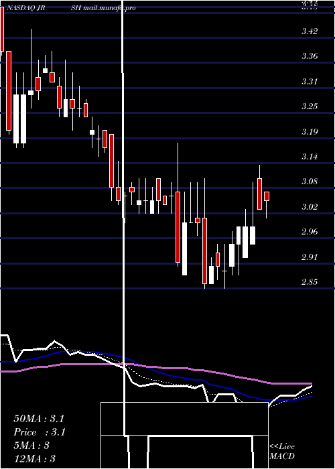Click the 3.42 price axis label
Screen dimensions: 335x469
(x=310, y=31)
